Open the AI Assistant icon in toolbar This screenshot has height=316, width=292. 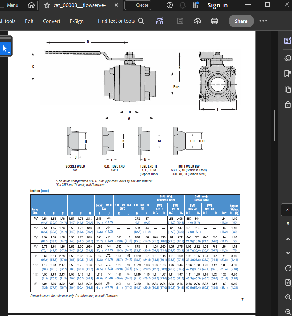(x=159, y=21)
